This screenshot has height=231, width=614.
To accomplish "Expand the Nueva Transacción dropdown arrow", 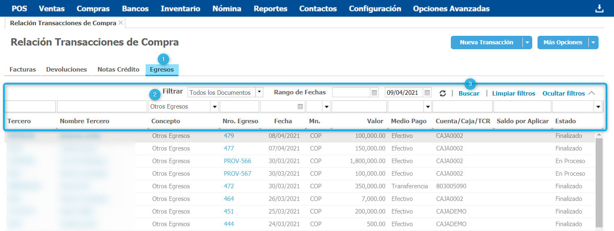I will [x=527, y=42].
